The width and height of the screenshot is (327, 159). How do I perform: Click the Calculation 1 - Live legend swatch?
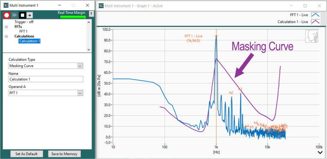(x=315, y=22)
